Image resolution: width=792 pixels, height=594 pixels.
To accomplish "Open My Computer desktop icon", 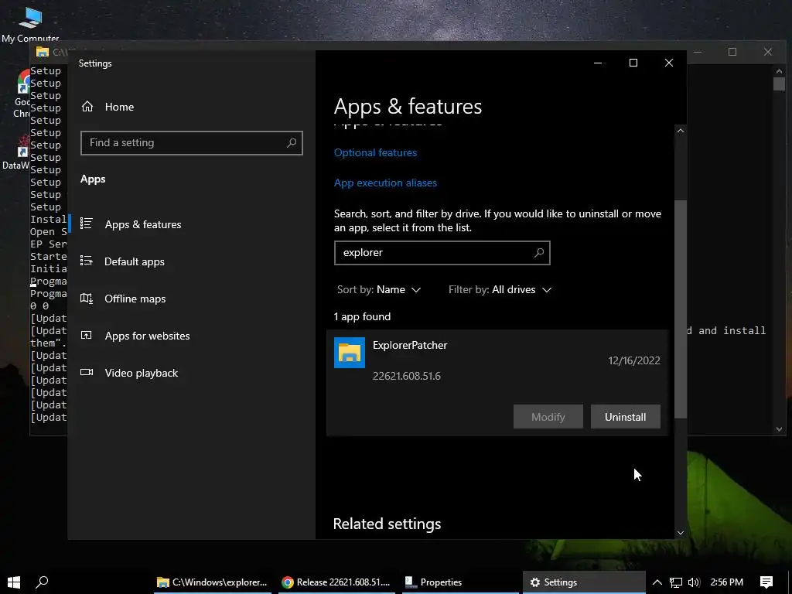I will tap(30, 24).
